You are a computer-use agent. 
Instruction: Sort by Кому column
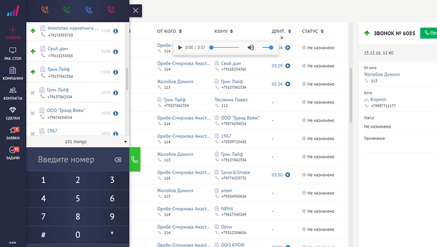[x=223, y=31]
